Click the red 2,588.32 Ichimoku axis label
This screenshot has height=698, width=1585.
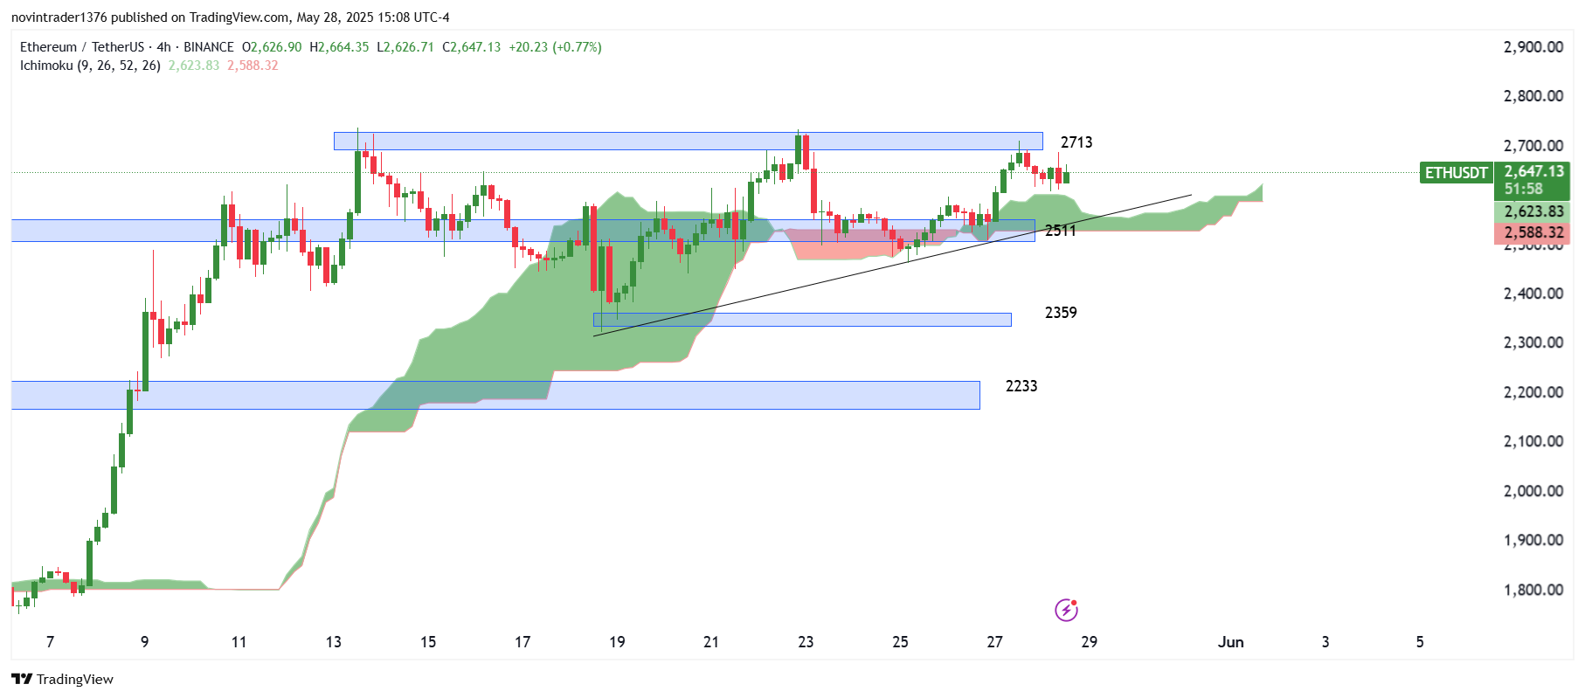[1533, 232]
